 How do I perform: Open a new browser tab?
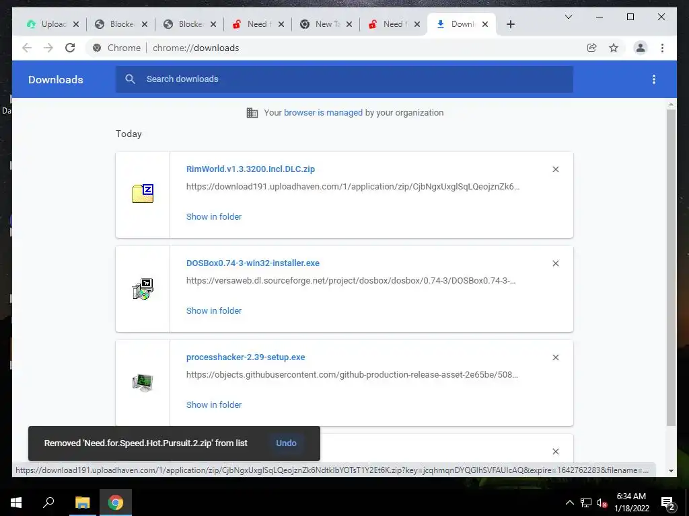click(510, 24)
